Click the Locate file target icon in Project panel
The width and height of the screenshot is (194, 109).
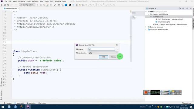180,8
